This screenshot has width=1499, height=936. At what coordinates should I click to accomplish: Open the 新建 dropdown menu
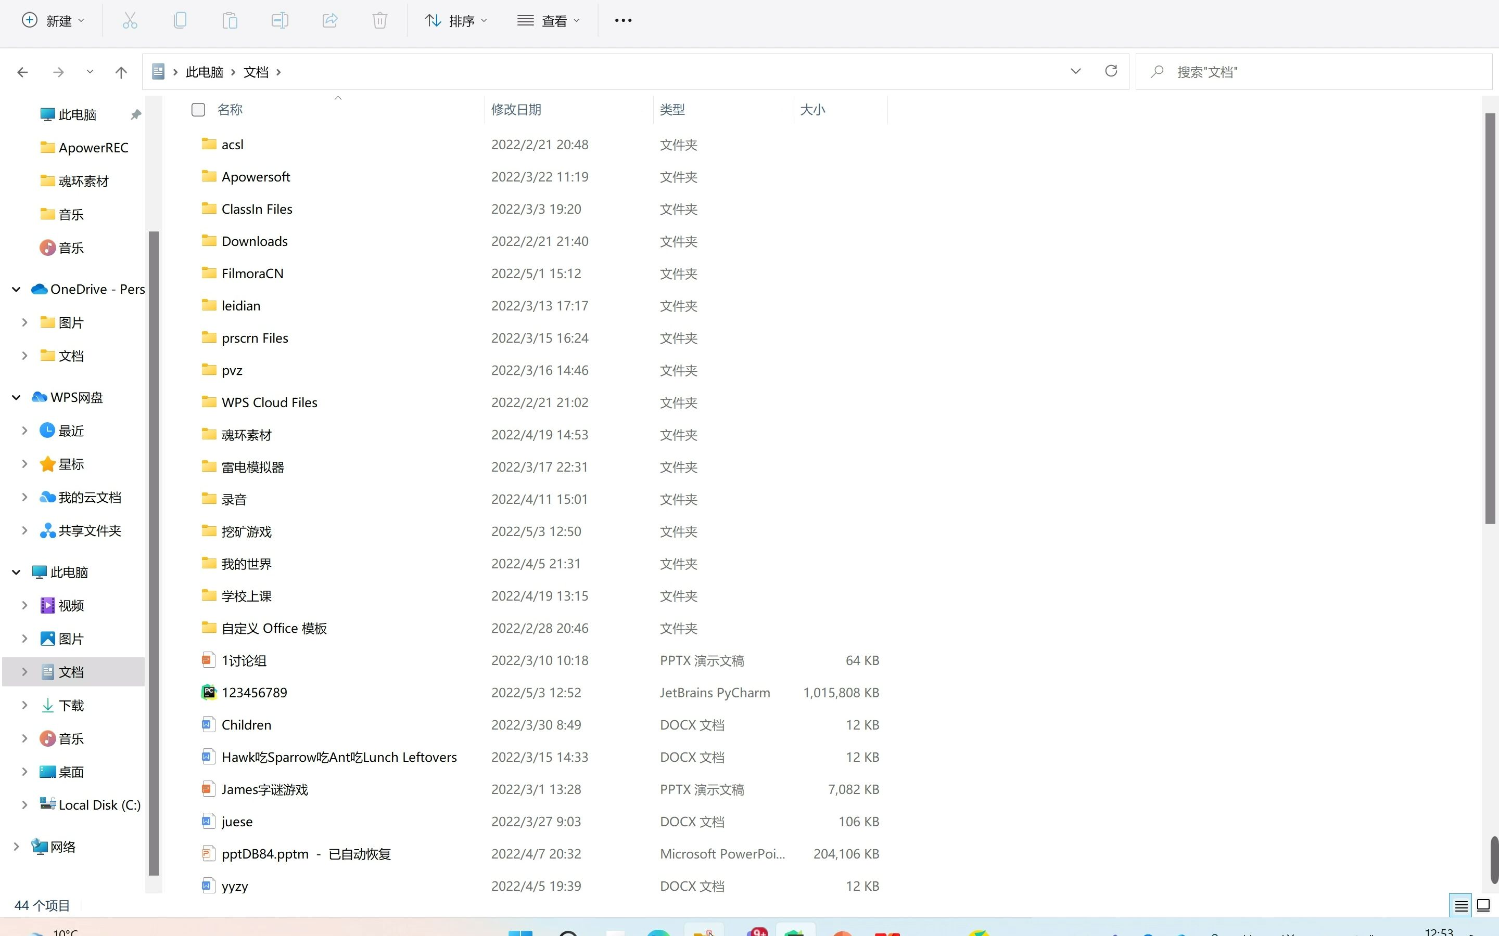click(x=53, y=20)
